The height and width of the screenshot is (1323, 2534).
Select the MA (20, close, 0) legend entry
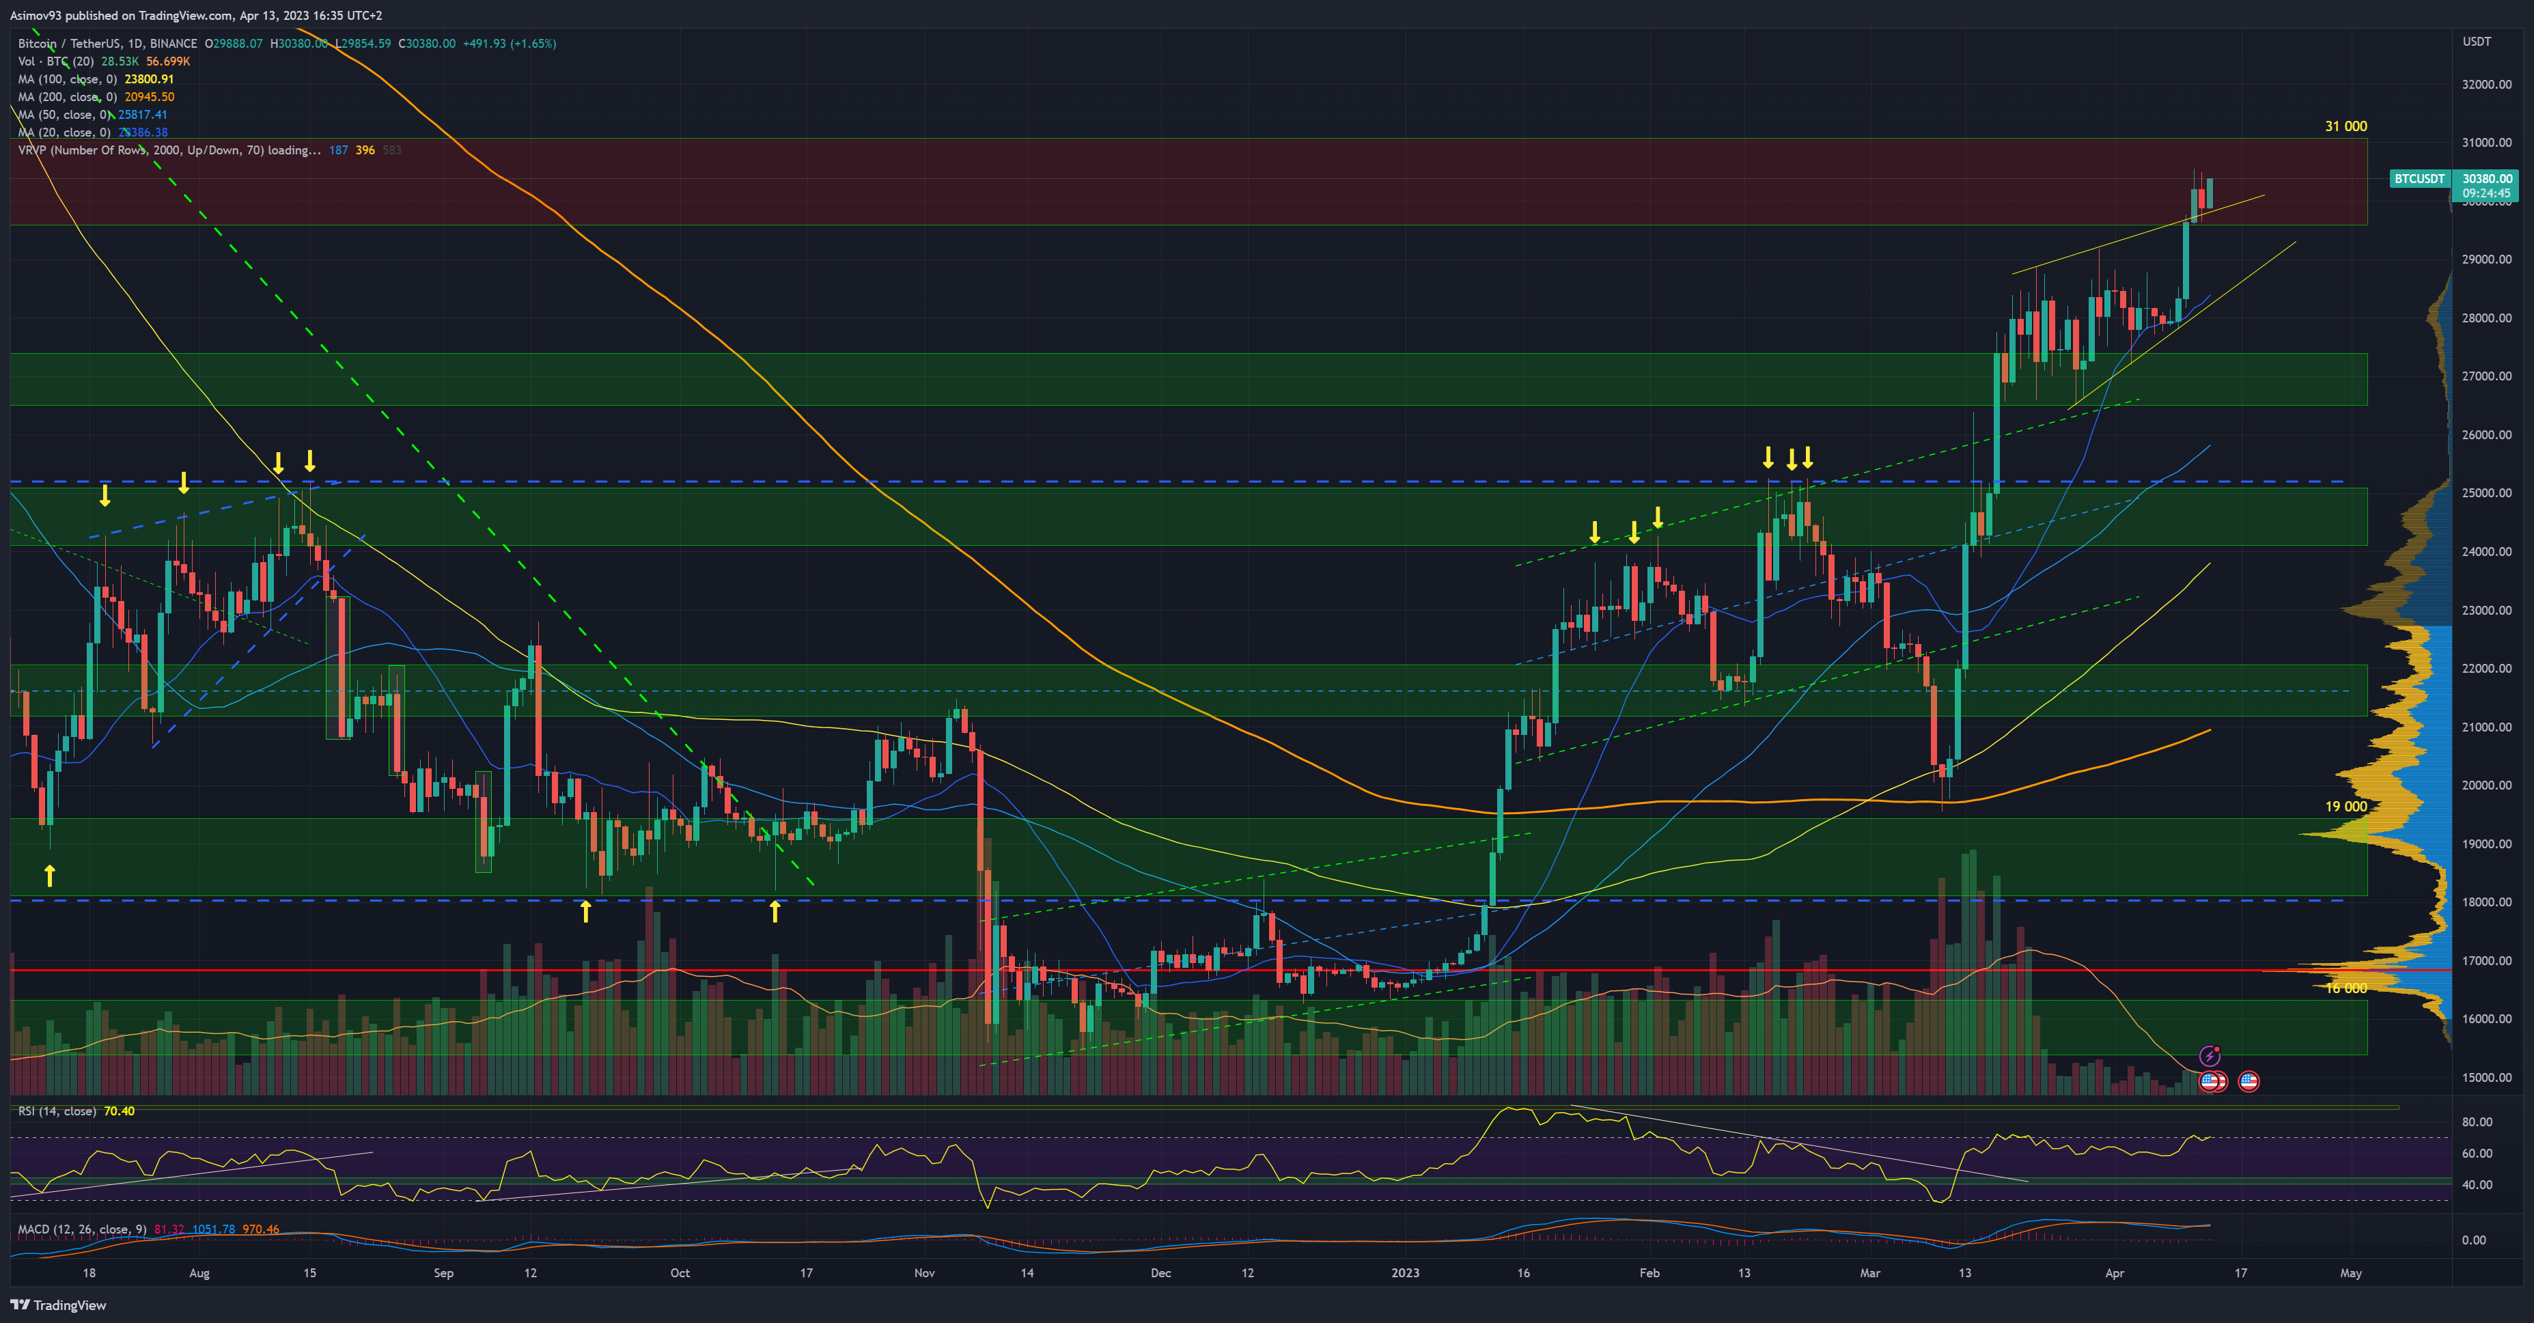(x=64, y=132)
